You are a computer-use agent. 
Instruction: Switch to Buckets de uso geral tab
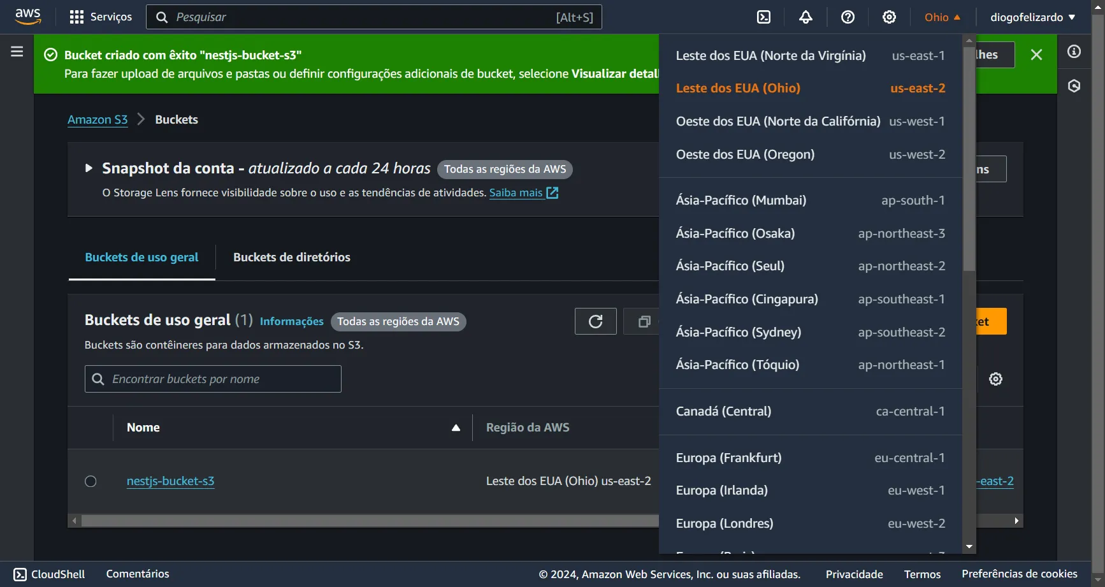click(141, 257)
